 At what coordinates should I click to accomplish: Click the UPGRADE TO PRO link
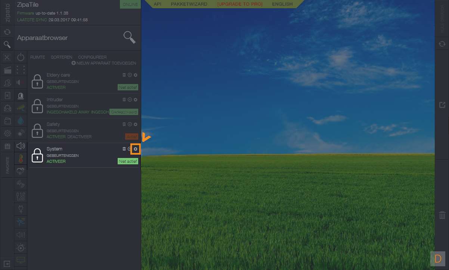pyautogui.click(x=240, y=4)
